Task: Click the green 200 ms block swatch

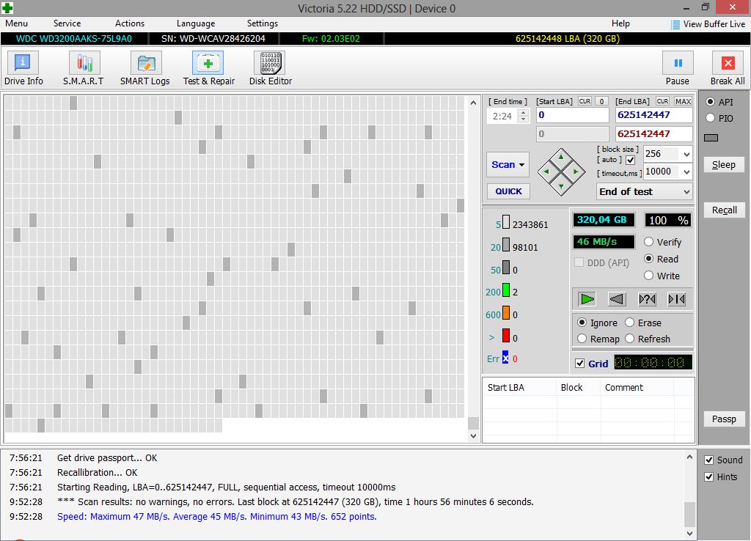Action: point(506,290)
